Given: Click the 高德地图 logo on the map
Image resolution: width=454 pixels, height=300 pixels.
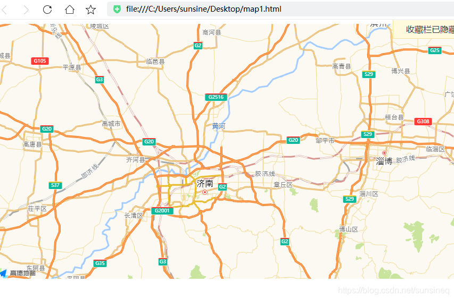Looking at the screenshot, I should 18,273.
